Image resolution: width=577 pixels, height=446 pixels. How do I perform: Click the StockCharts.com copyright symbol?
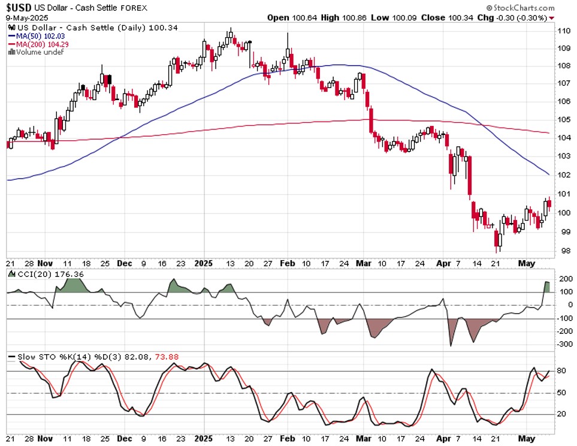pyautogui.click(x=489, y=8)
